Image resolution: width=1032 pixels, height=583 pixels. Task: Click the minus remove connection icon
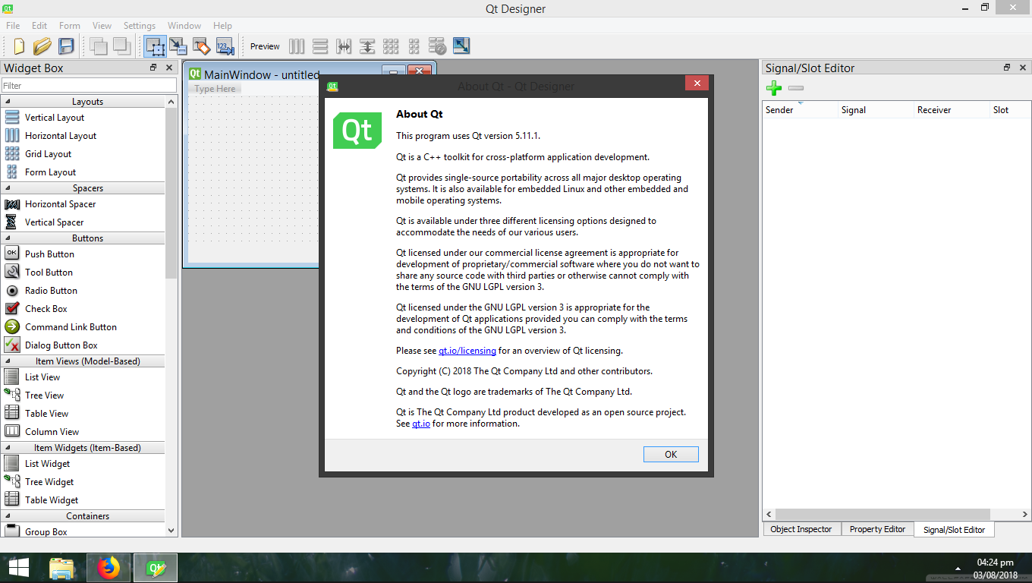(x=796, y=89)
